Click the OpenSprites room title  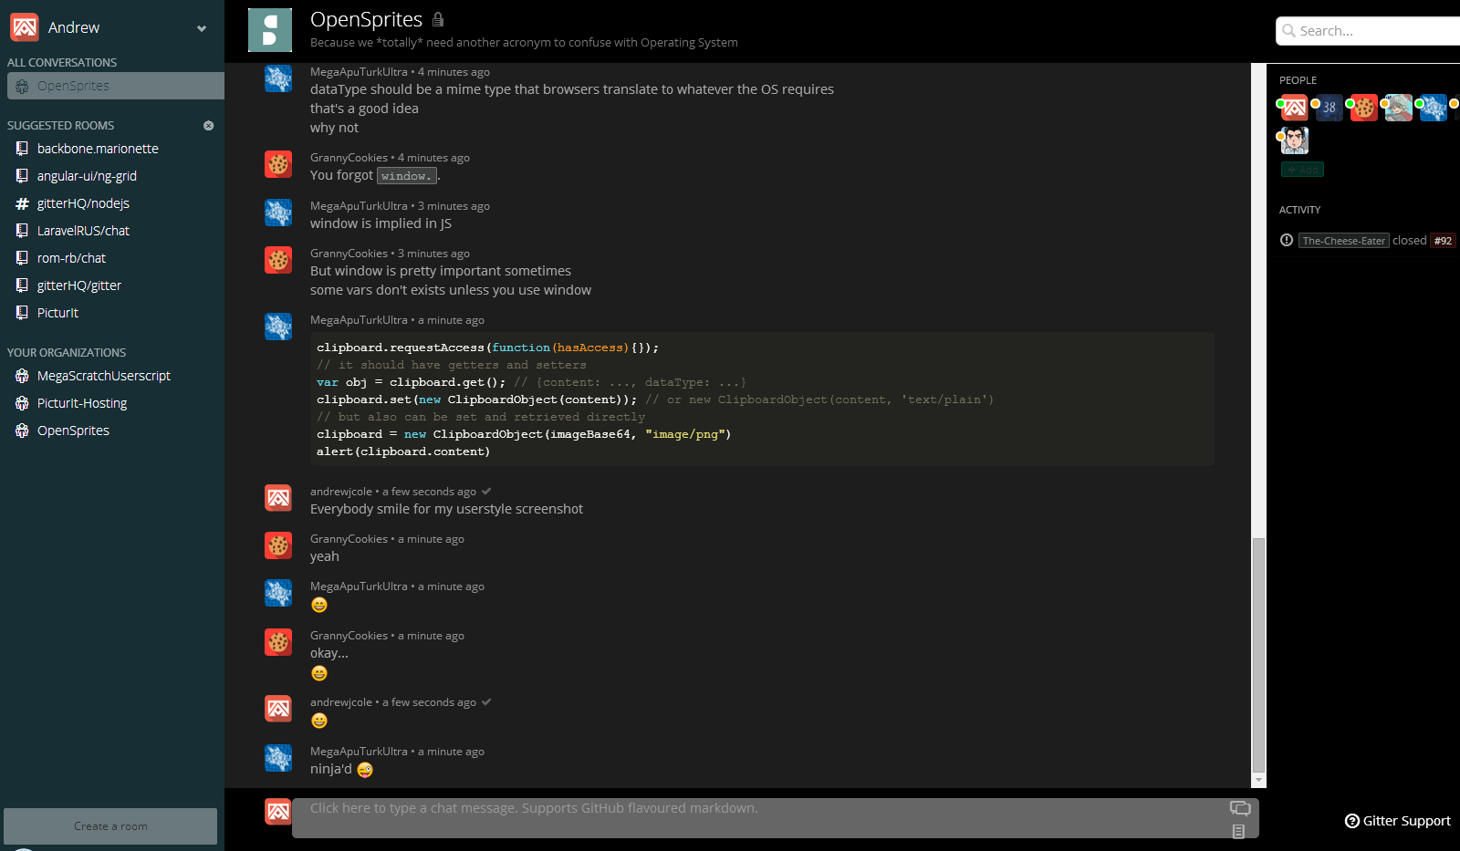tap(366, 19)
